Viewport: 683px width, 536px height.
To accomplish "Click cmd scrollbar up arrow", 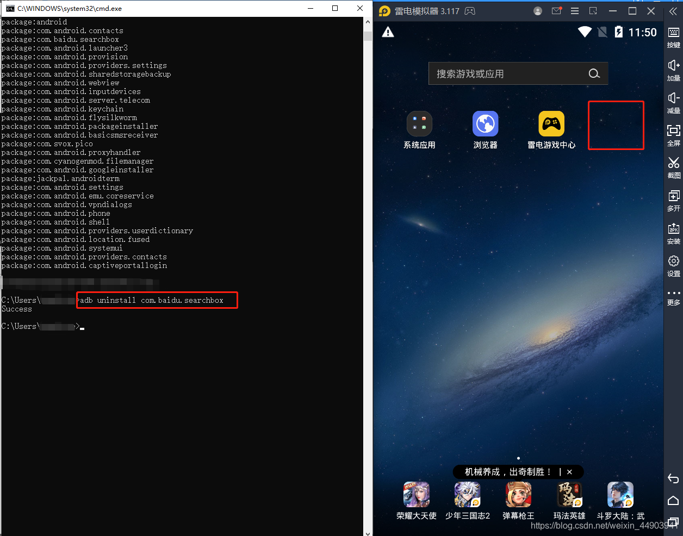I will click(368, 22).
